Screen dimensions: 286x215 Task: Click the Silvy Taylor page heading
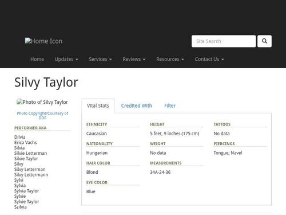pyautogui.click(x=46, y=83)
